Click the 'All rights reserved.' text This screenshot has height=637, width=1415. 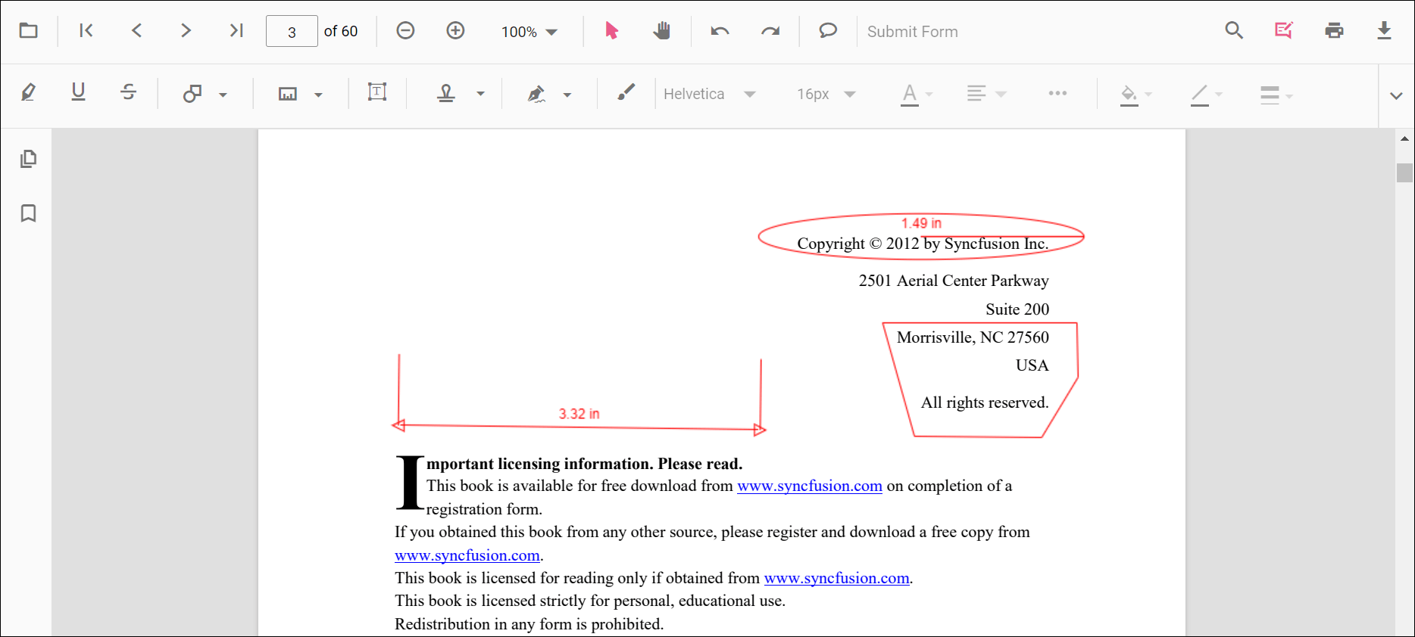985,402
